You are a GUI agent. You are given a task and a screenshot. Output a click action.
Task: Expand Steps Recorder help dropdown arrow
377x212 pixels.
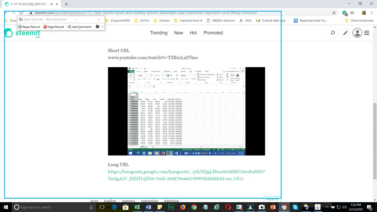(x=102, y=27)
